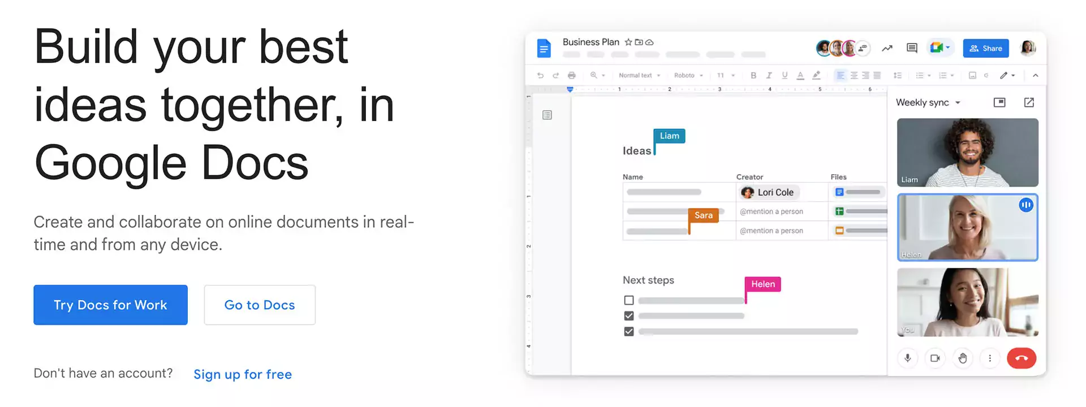Image resolution: width=1086 pixels, height=407 pixels.
Task: Collapse the toolbar with the up chevron
Action: pos(1035,75)
